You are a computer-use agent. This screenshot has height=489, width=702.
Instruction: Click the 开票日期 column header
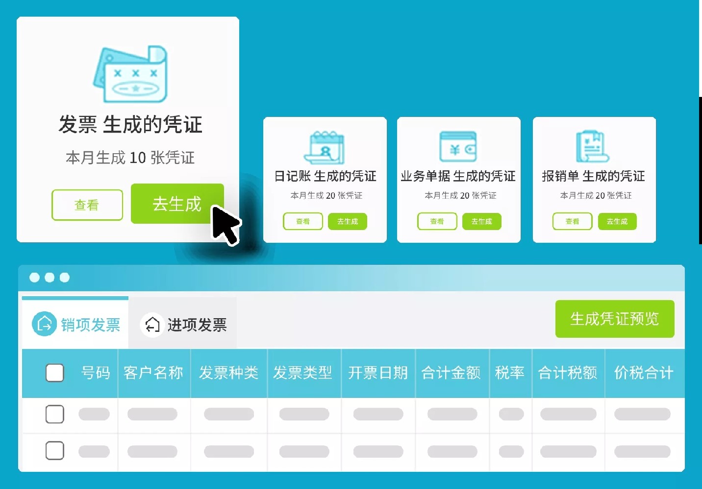click(x=378, y=373)
